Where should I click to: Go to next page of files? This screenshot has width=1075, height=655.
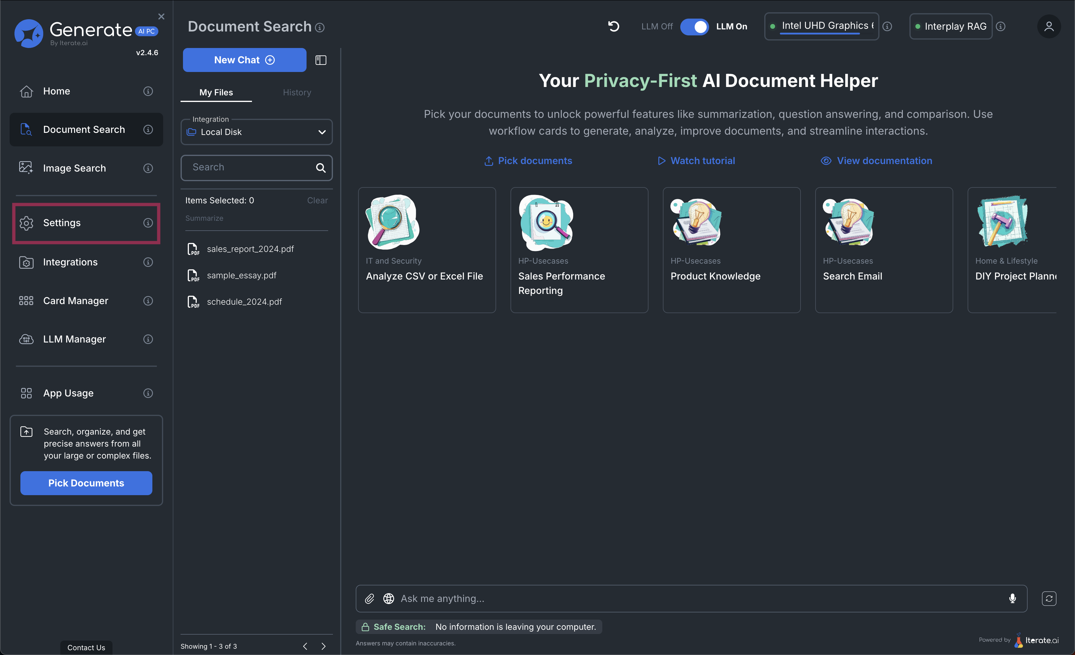coord(323,646)
